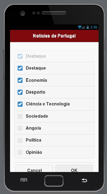Tap the phone's hardware menu icon
This screenshot has height=194, width=107.
[x=24, y=180]
